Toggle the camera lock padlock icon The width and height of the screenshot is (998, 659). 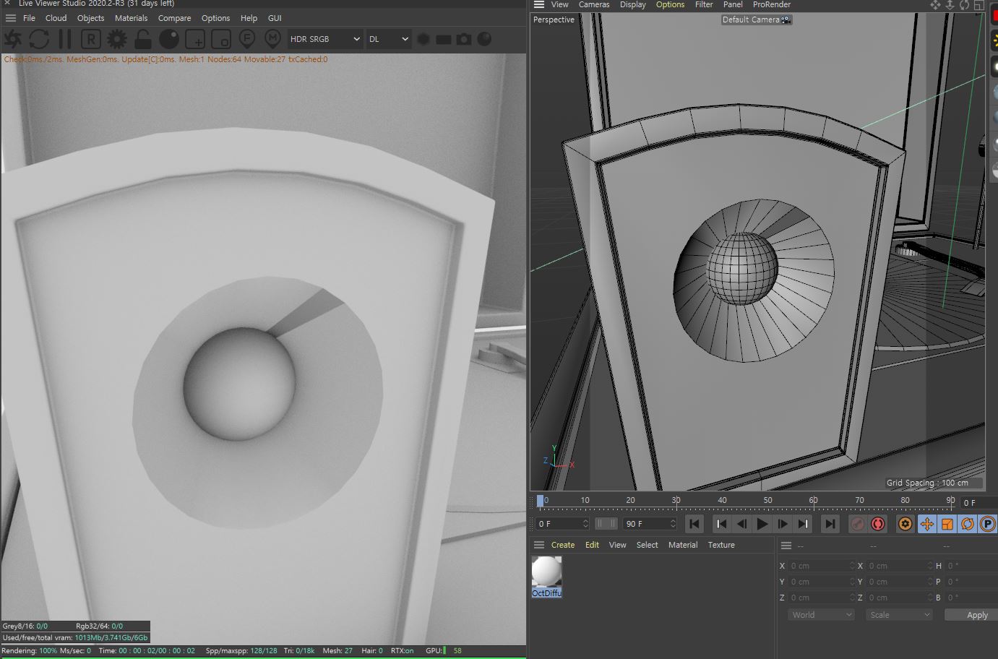143,39
